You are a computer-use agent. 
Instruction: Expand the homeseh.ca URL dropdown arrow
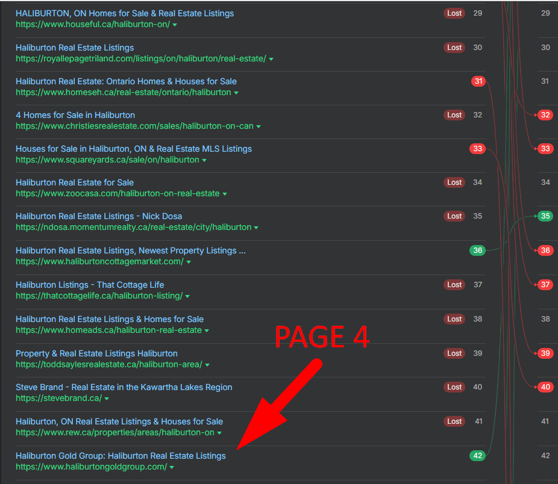click(236, 93)
